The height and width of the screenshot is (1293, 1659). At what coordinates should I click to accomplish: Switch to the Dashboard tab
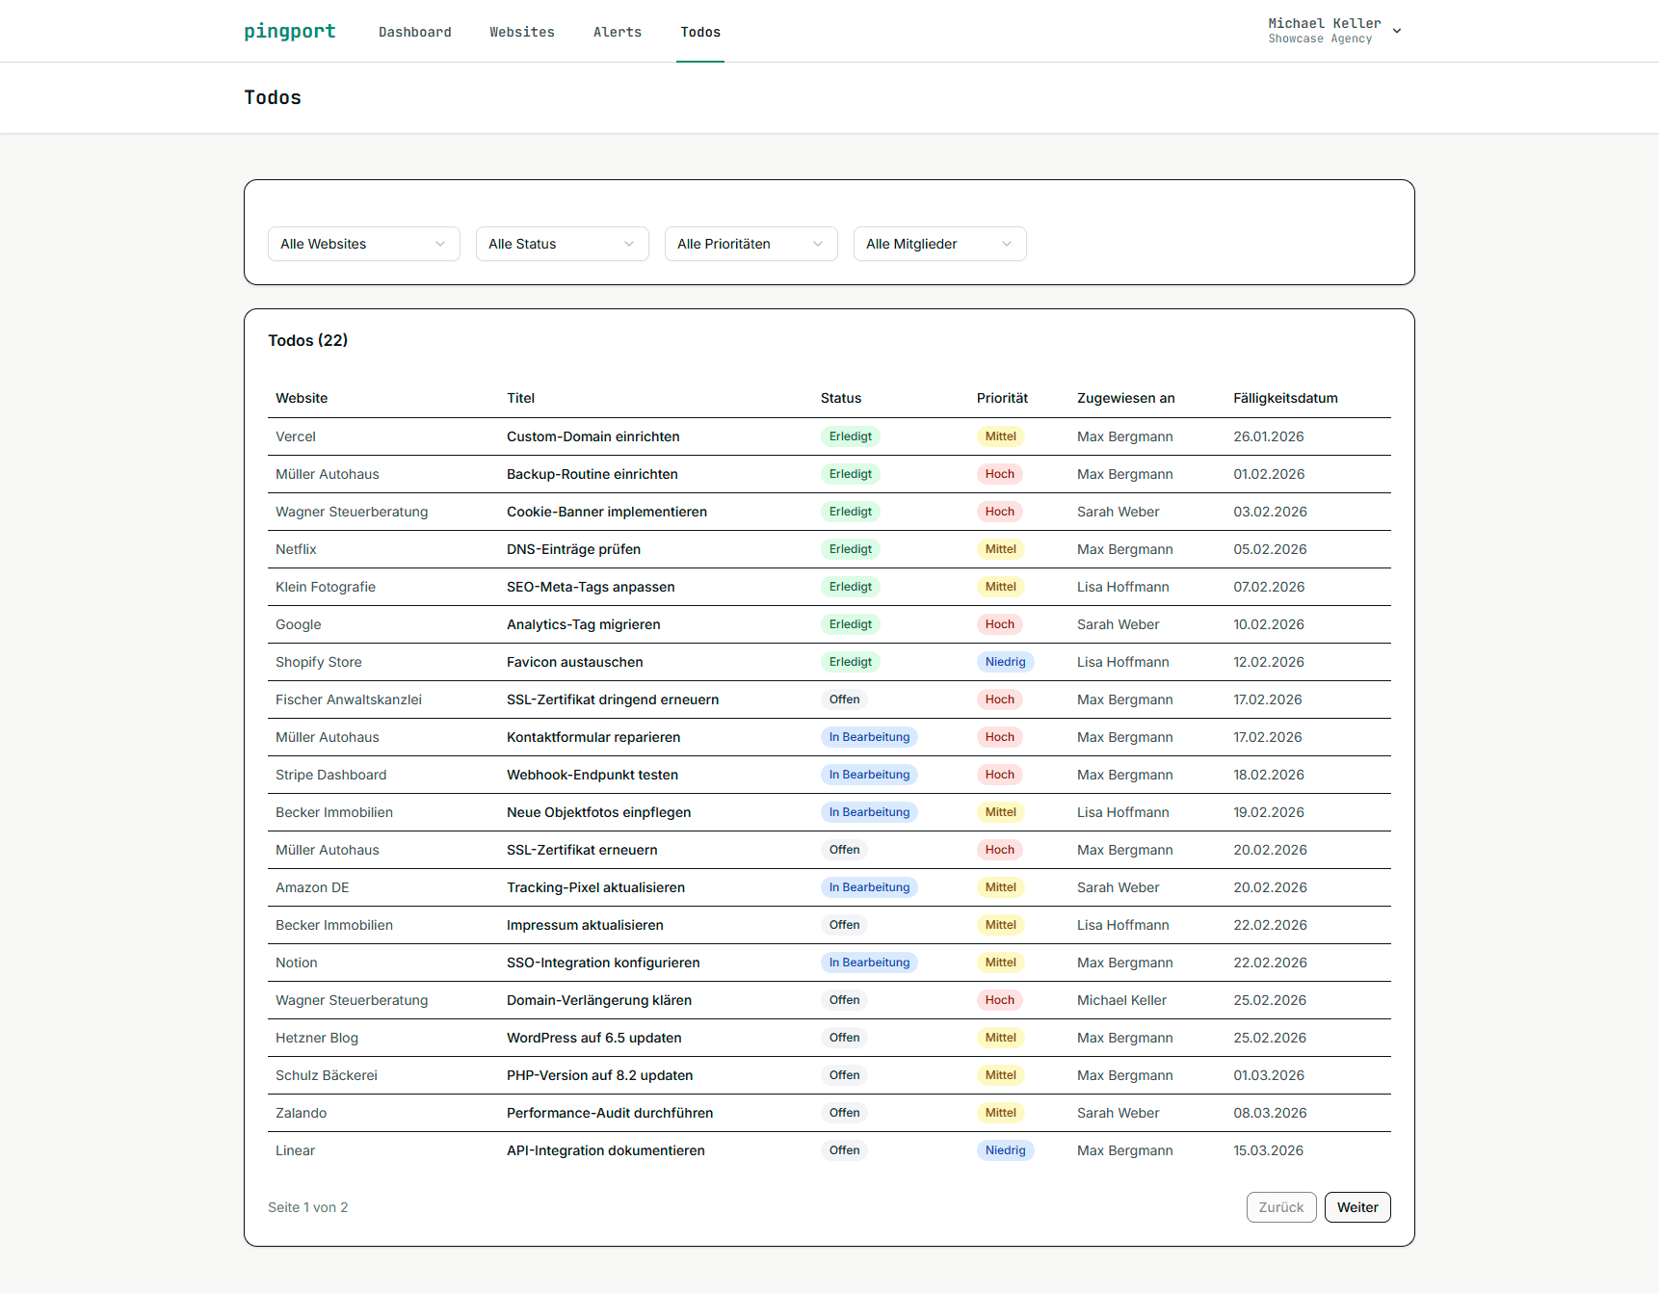click(415, 32)
